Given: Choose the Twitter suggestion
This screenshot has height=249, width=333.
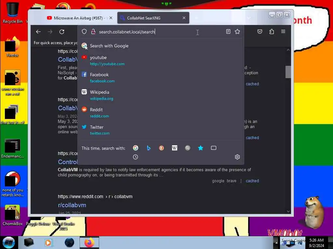Looking at the screenshot, I should pos(161,130).
